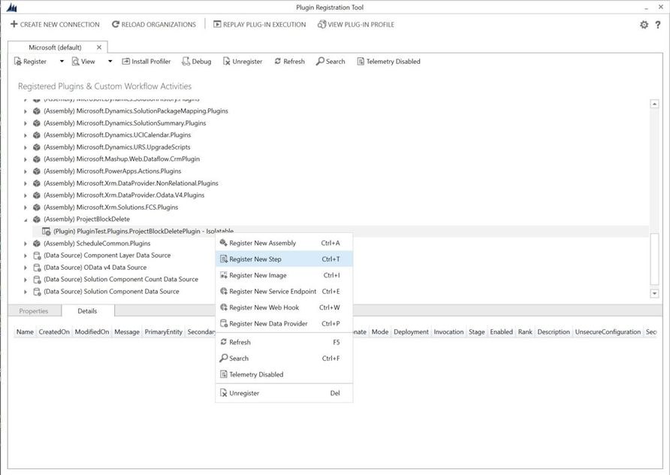The width and height of the screenshot is (670, 475).
Task: Choose Register New Step from context menu
Action: click(284, 259)
